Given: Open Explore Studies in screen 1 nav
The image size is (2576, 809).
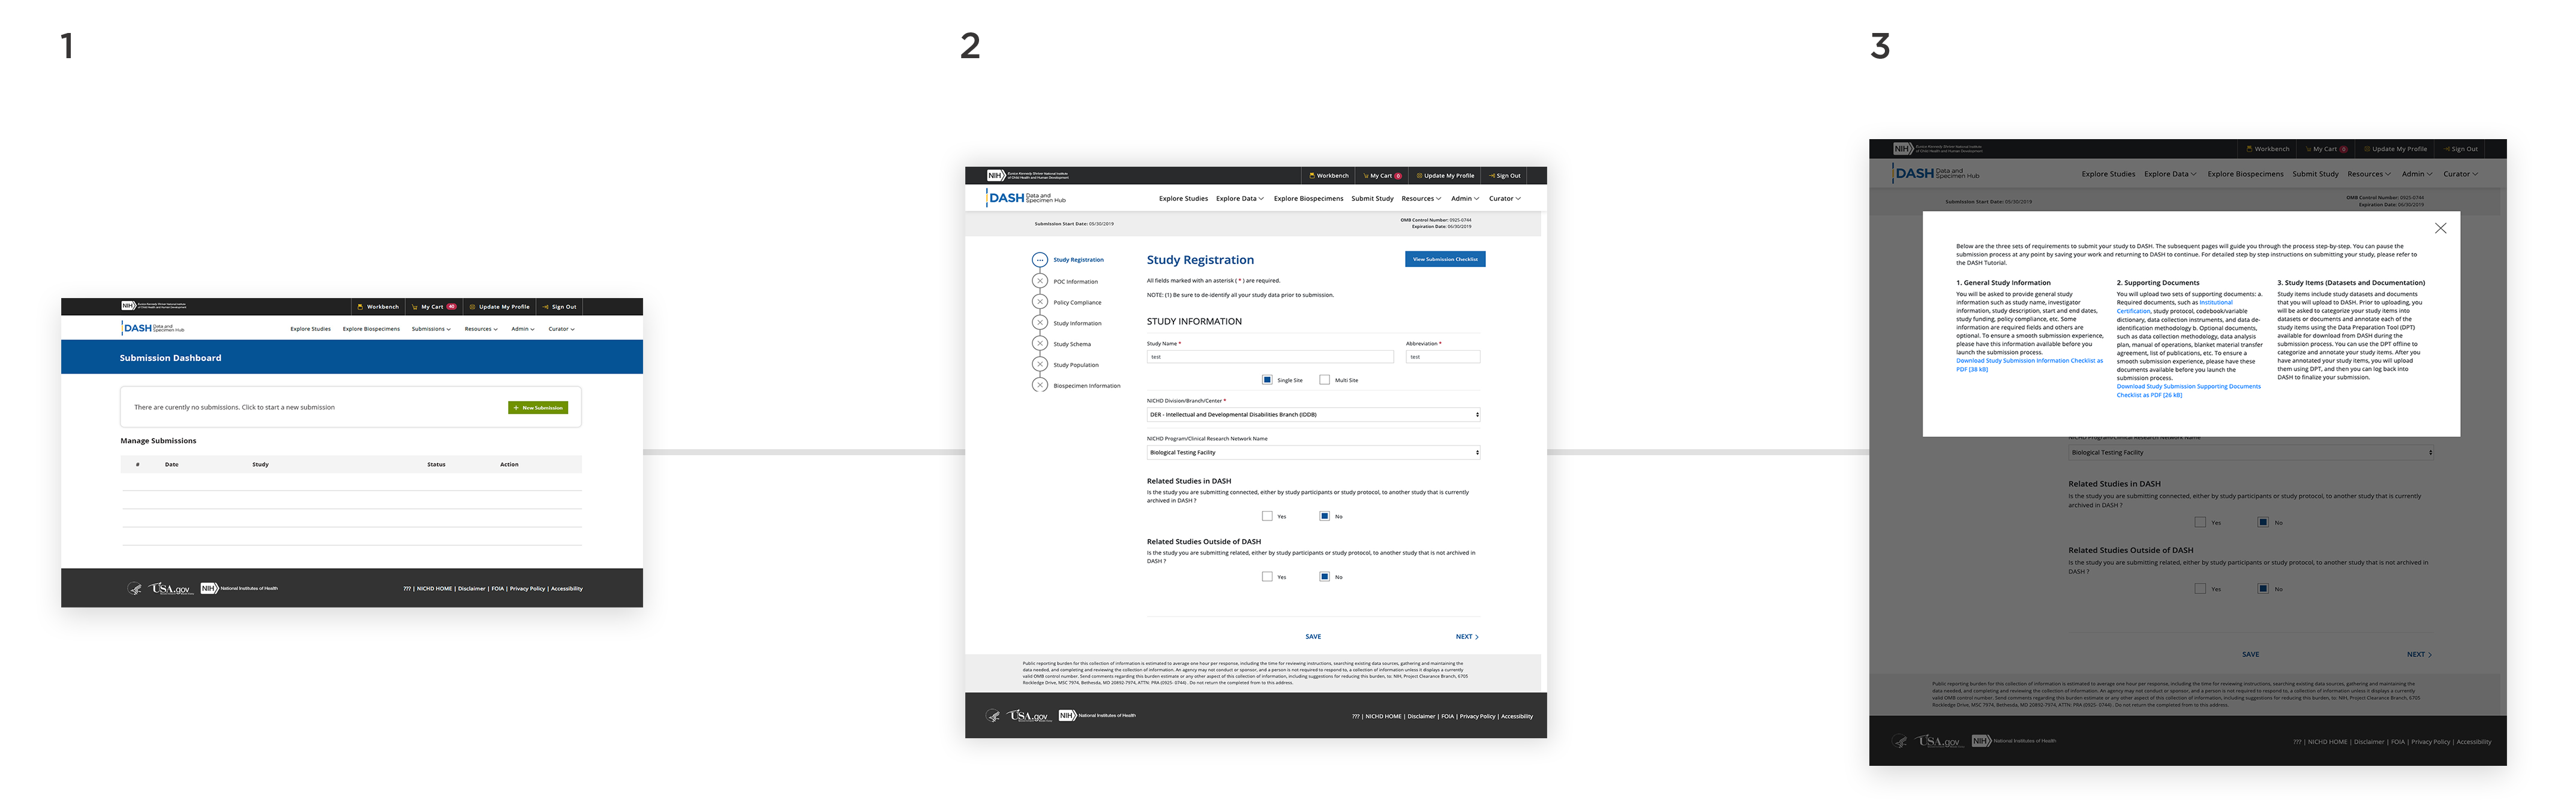Looking at the screenshot, I should tap(310, 329).
